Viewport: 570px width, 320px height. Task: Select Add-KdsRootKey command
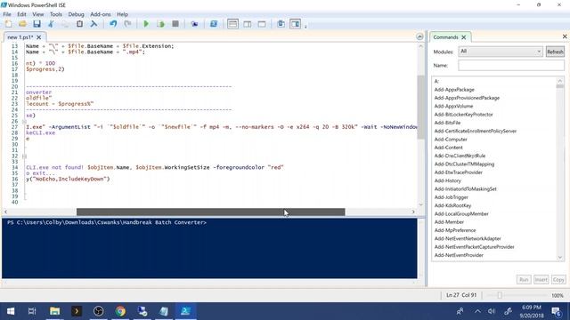452,205
